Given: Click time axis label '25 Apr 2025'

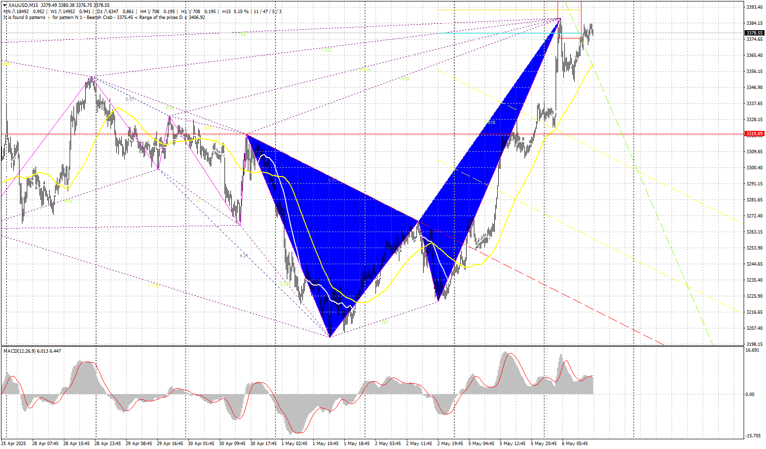Looking at the screenshot, I should click(x=14, y=444).
